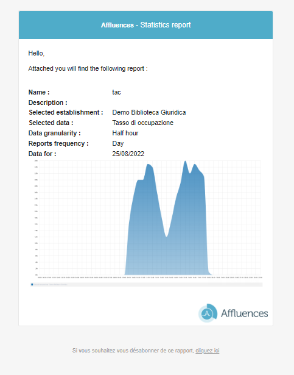This screenshot has height=375, width=294.
Task: Click the round Affluences logo icon
Action: [208, 313]
